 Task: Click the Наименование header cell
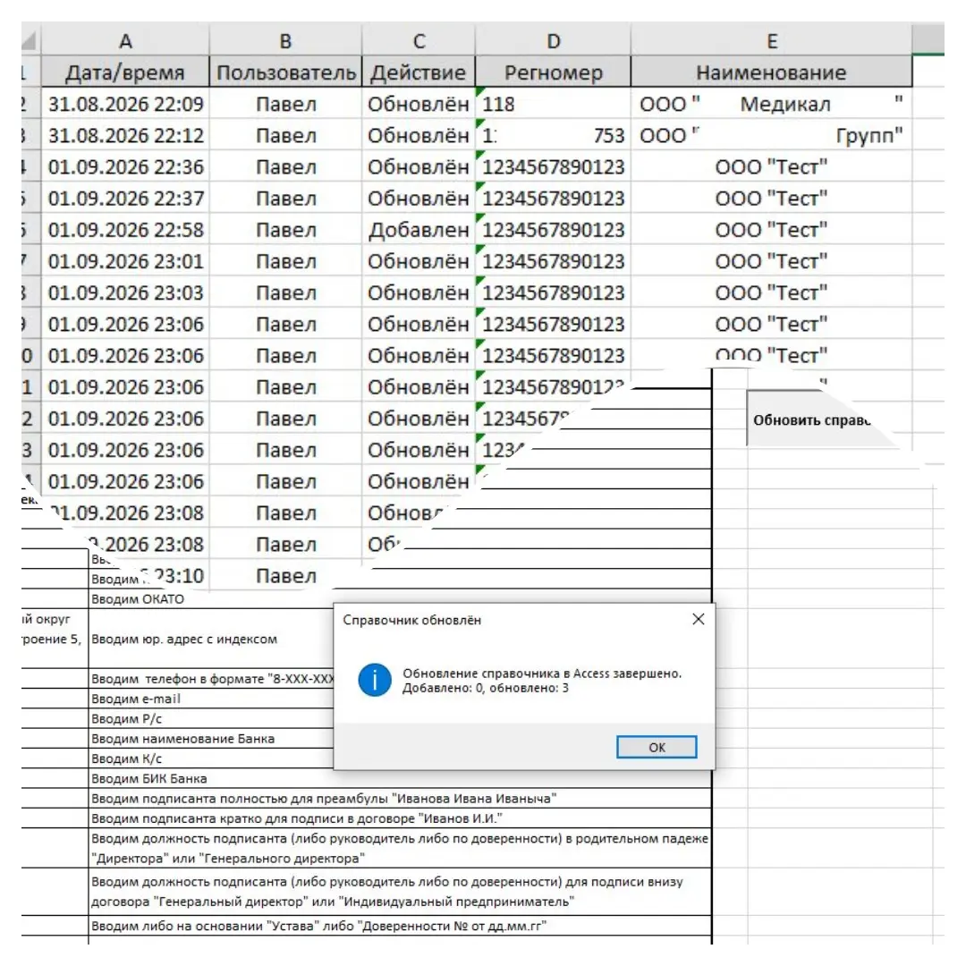(x=771, y=72)
